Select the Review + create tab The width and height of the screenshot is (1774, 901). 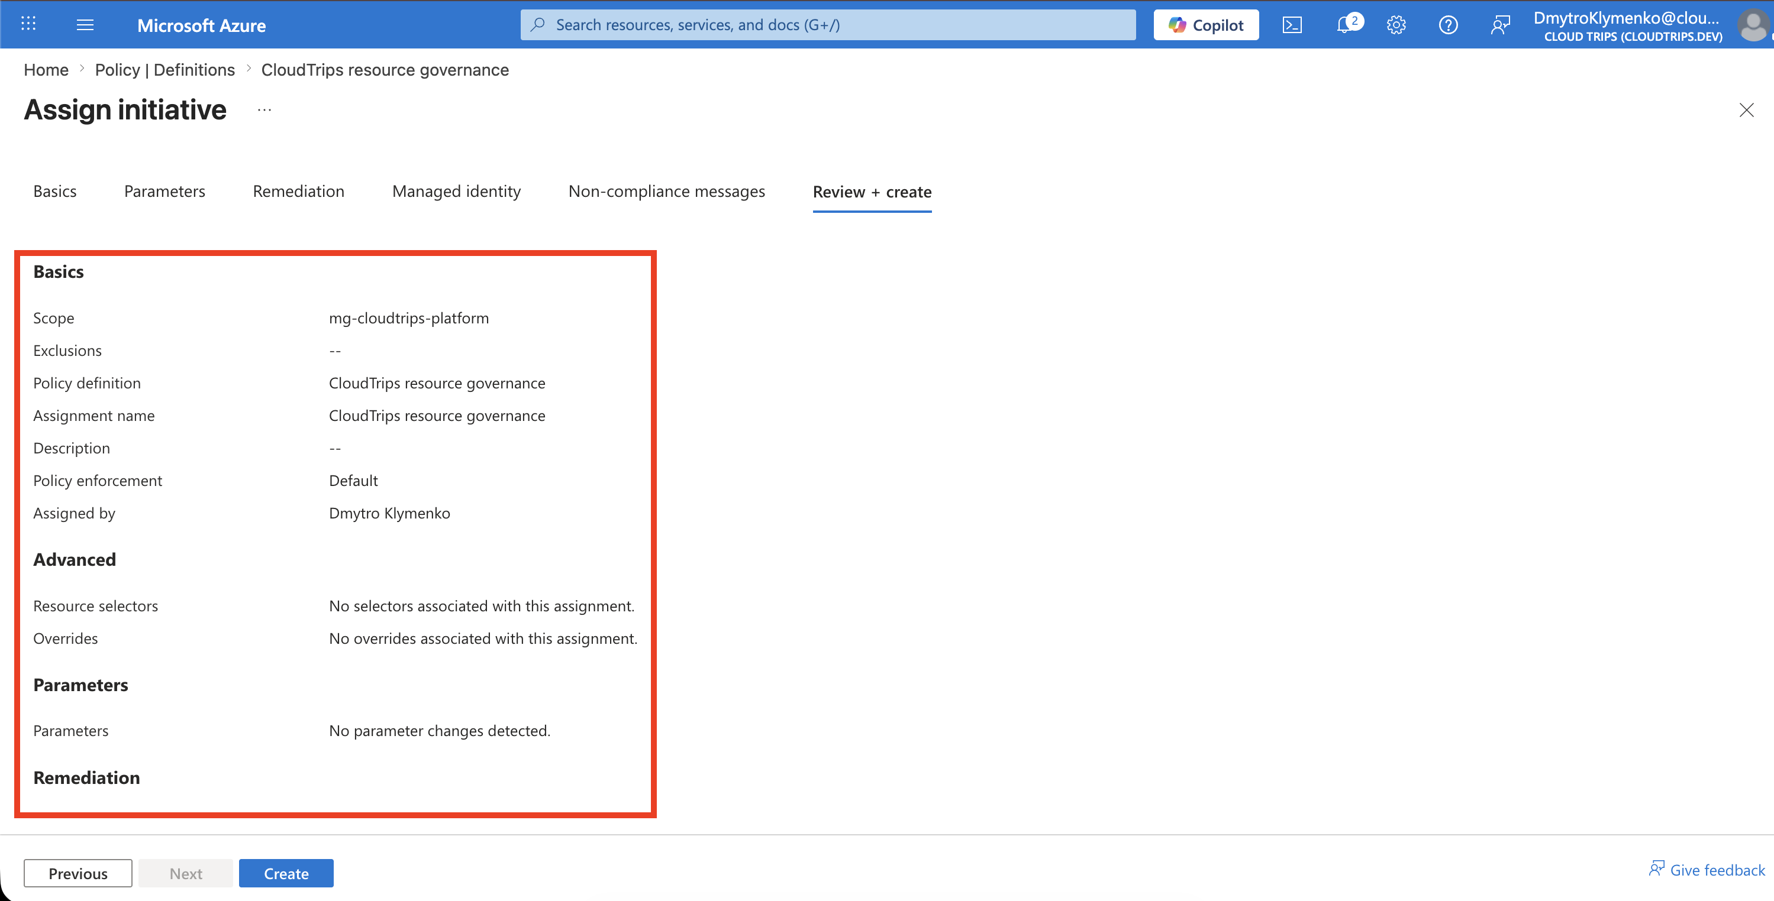(x=872, y=192)
